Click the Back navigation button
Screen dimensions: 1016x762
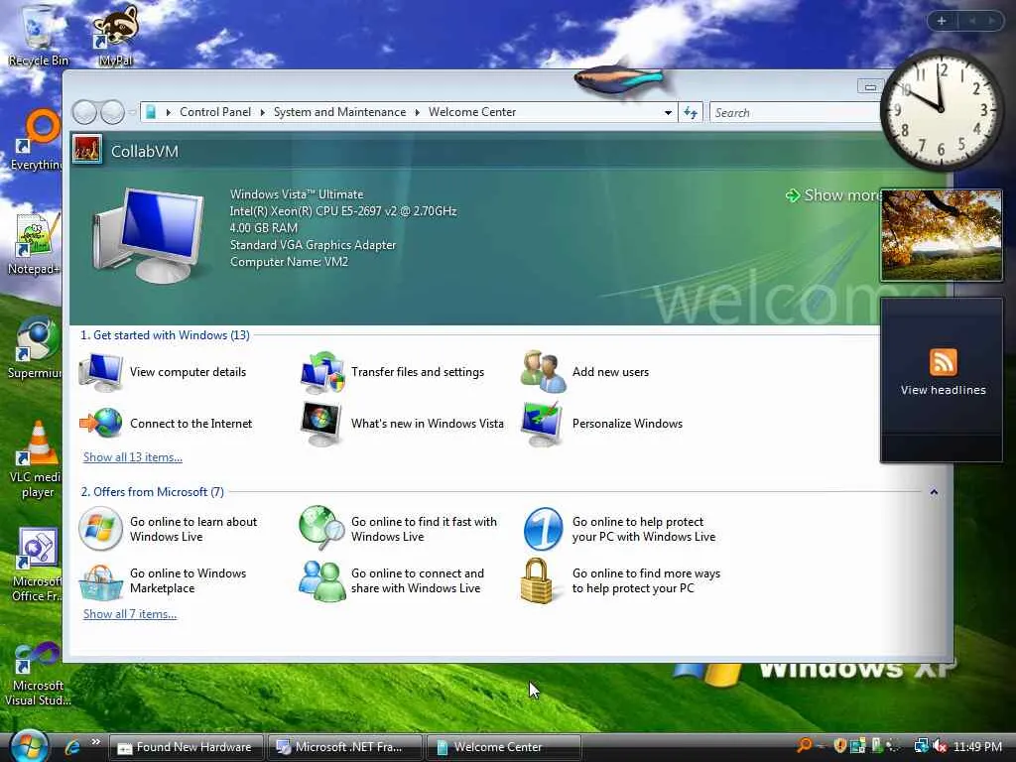[84, 113]
